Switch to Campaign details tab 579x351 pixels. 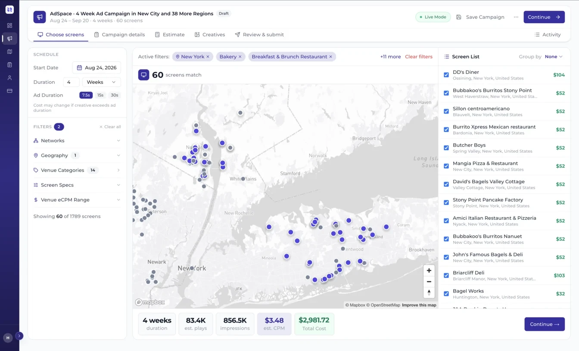[119, 34]
